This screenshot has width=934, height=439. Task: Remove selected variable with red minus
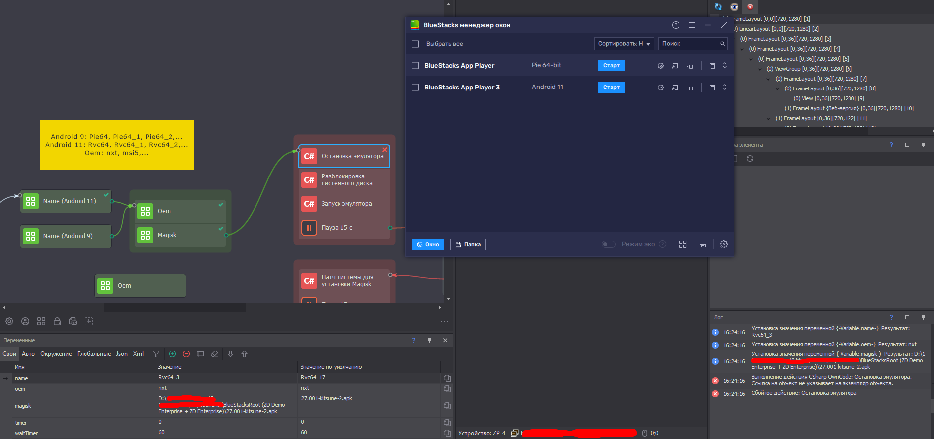(186, 354)
